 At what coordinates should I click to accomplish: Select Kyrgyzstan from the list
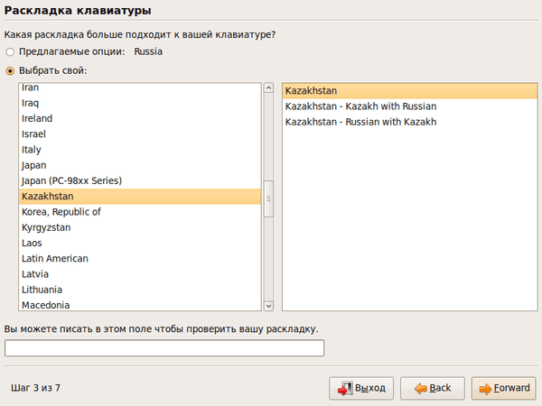pyautogui.click(x=140, y=227)
